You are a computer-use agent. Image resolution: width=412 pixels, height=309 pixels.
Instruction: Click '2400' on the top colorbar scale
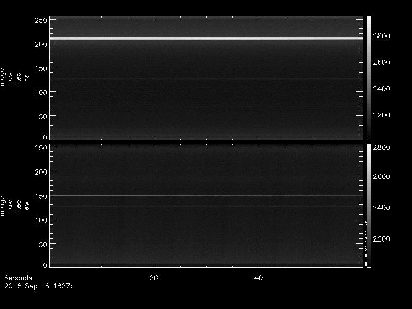point(382,89)
